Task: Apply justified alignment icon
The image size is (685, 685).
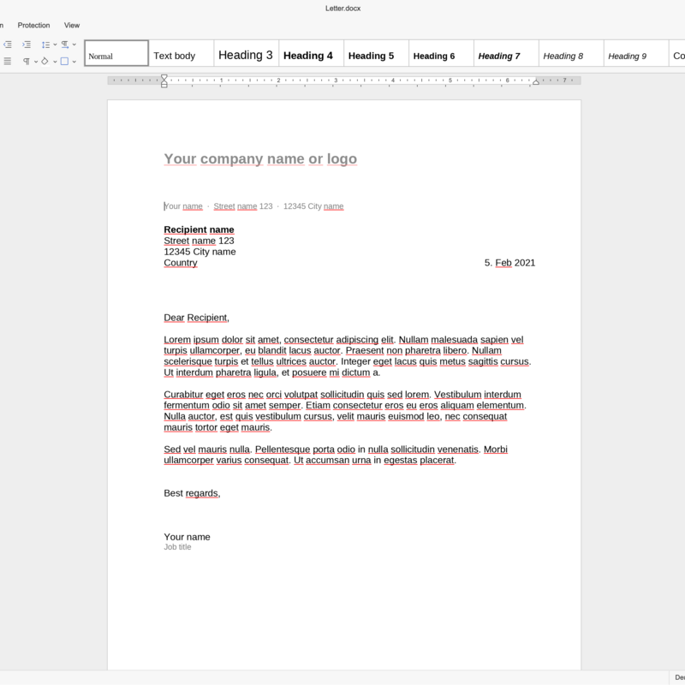Action: pos(8,61)
